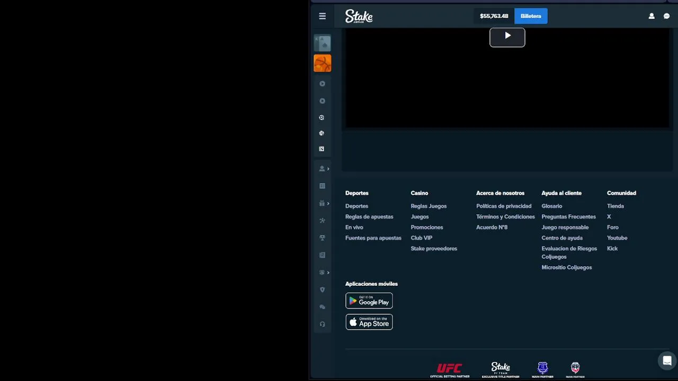Click the soccer ball sidebar icon
Screen dimensions: 678x381
pyautogui.click(x=322, y=117)
